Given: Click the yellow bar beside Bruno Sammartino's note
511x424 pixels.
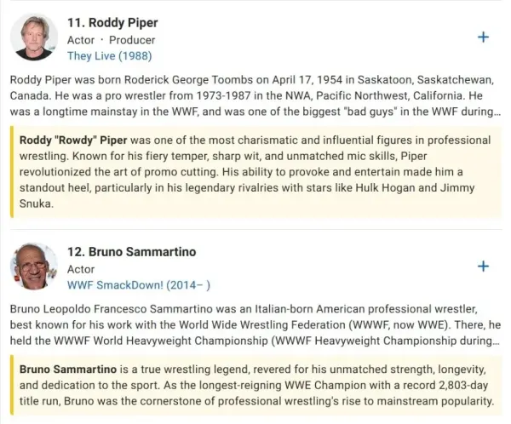Looking at the screenshot, I should [x=12, y=385].
